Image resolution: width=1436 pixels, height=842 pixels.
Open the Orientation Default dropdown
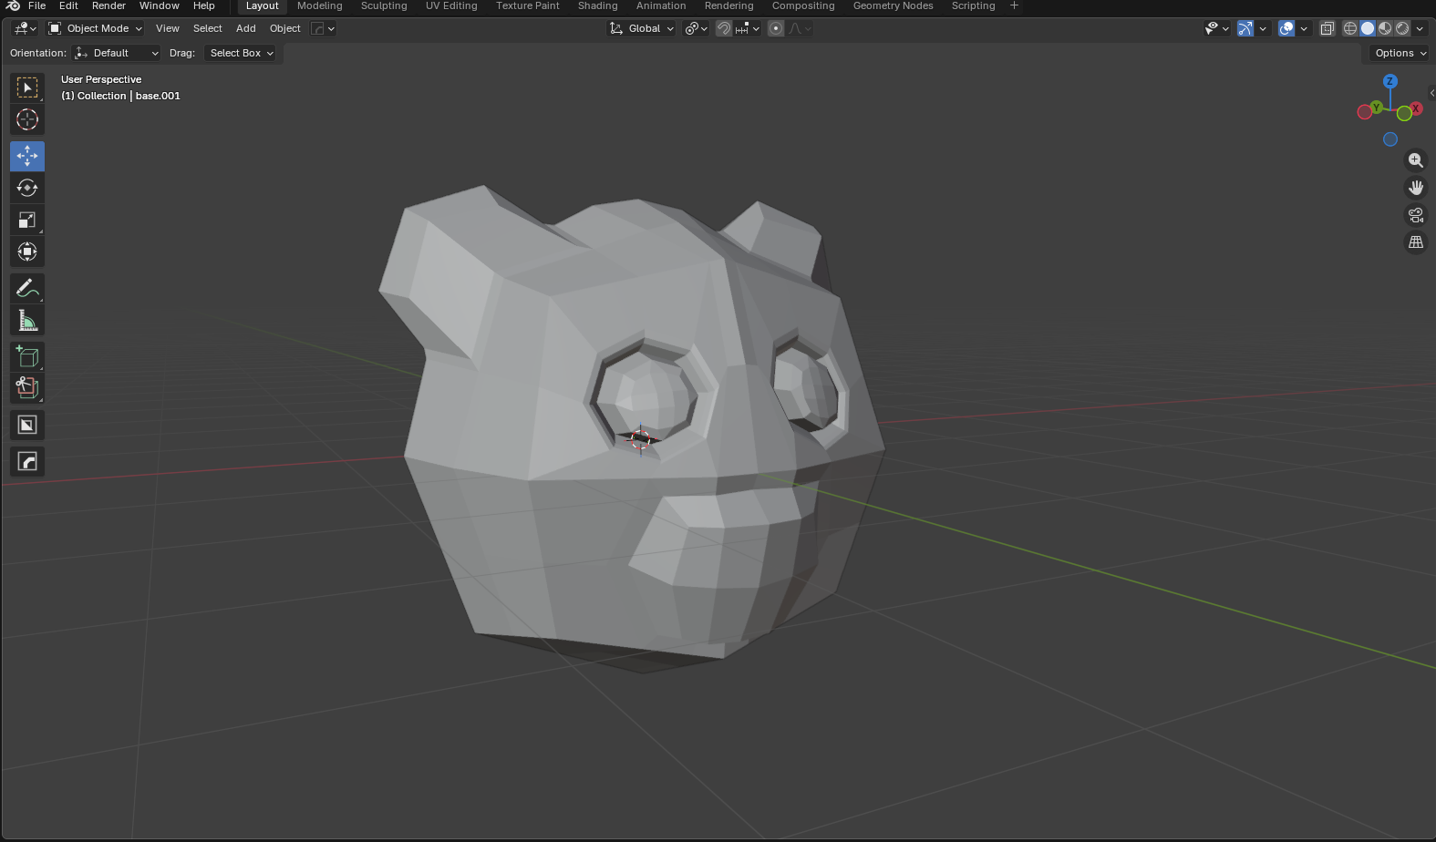point(117,53)
